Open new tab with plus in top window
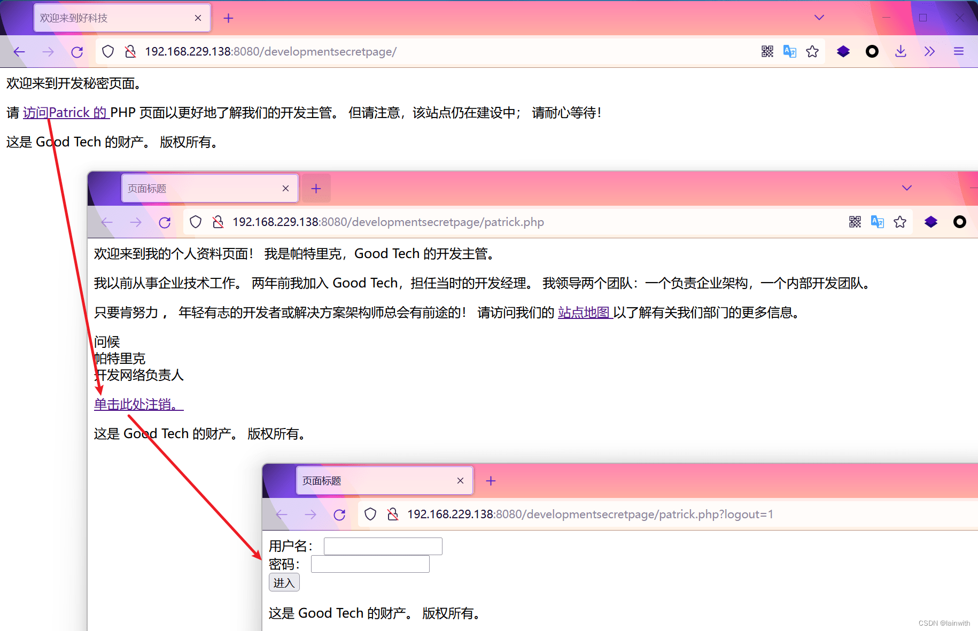Image resolution: width=978 pixels, height=631 pixels. pos(228,18)
